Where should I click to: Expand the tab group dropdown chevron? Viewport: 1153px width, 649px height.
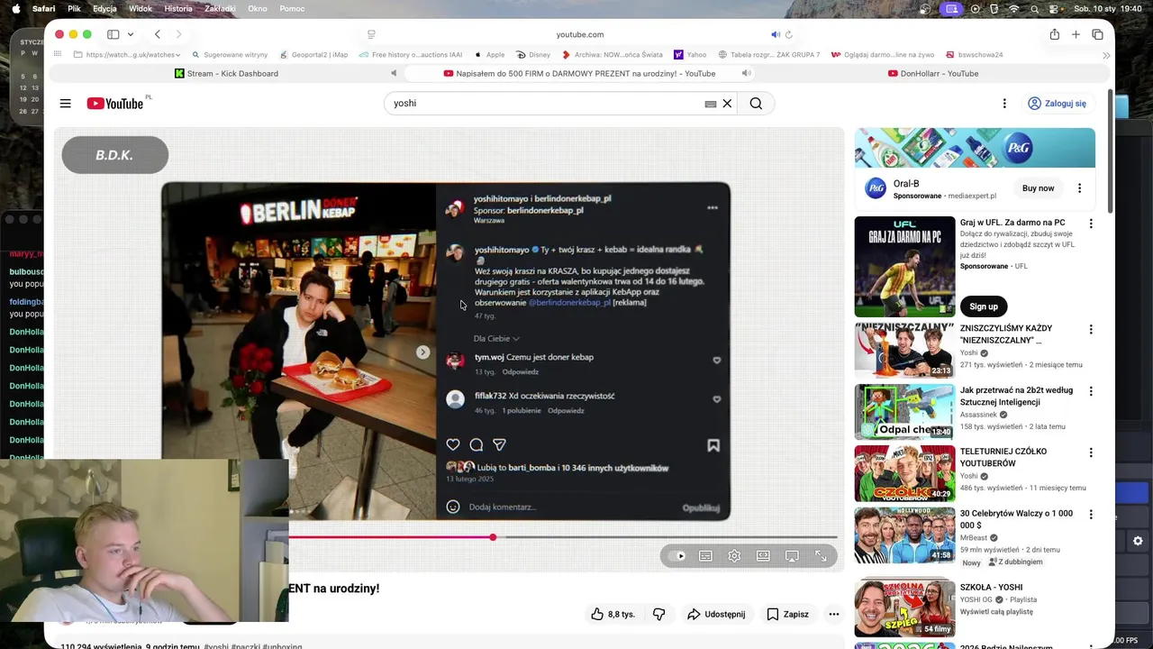point(131,34)
